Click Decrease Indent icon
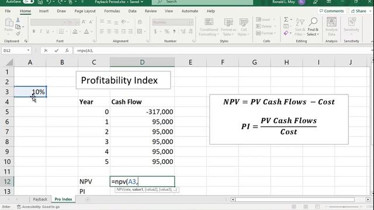The height and width of the screenshot is (210, 374). pyautogui.click(x=123, y=31)
